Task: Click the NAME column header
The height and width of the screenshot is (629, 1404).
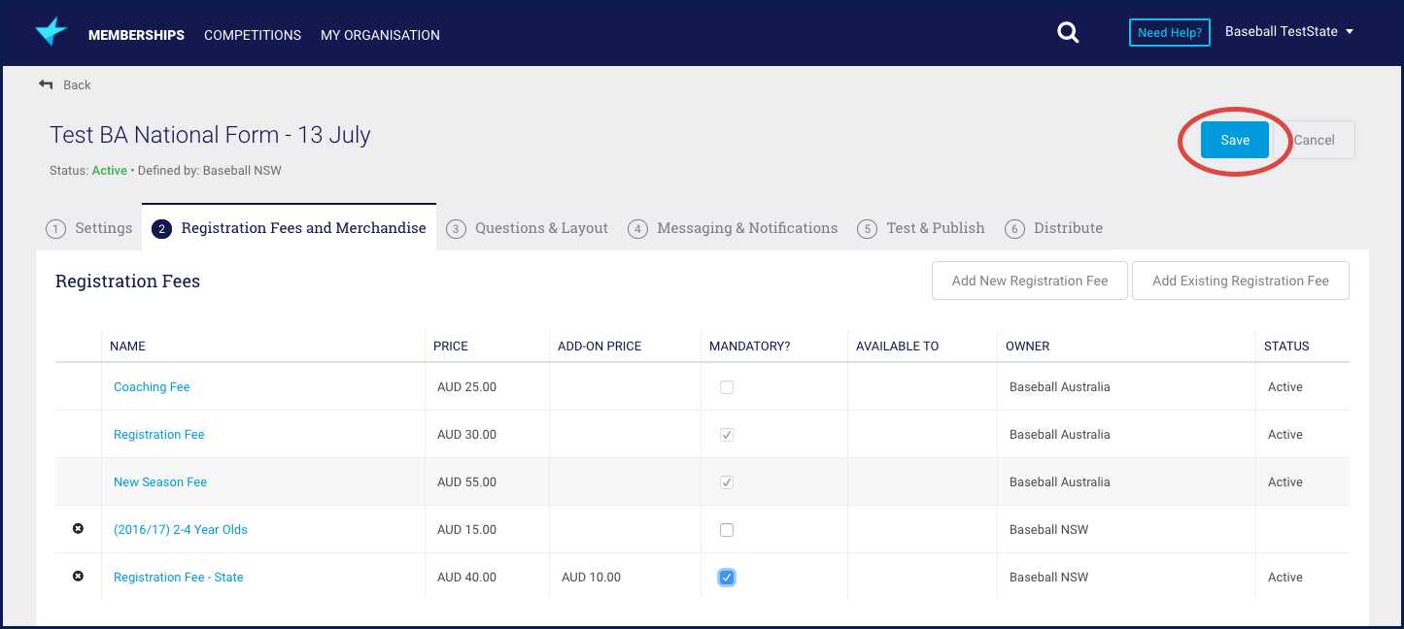Action: (x=127, y=346)
